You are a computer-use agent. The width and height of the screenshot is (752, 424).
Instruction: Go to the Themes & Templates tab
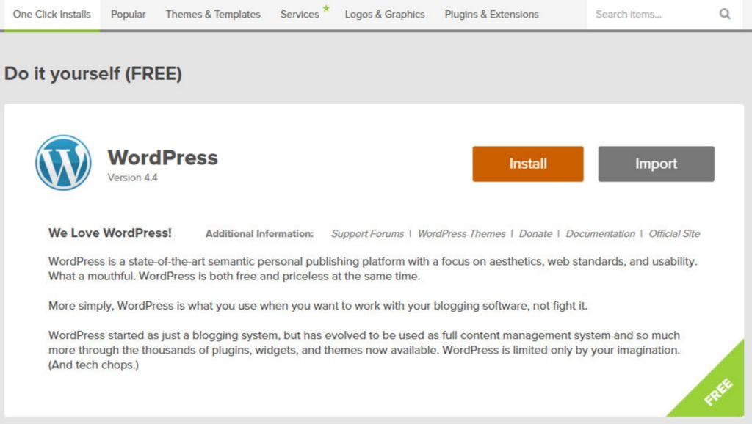tap(213, 14)
